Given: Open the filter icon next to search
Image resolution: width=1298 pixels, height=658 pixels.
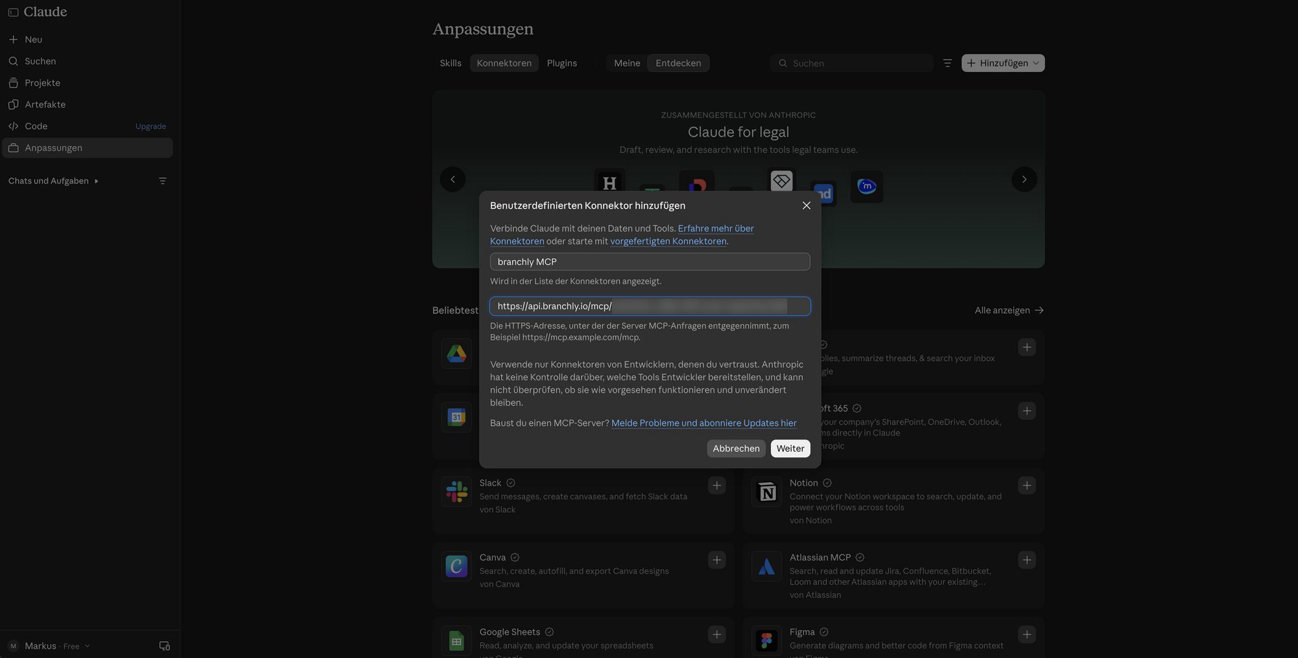Looking at the screenshot, I should pos(948,63).
